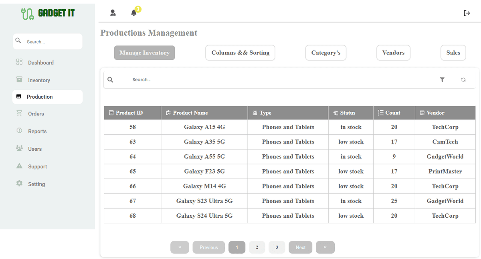Viewport: 481px width, 259px height.
Task: Click the Status column header
Action: coord(351,113)
